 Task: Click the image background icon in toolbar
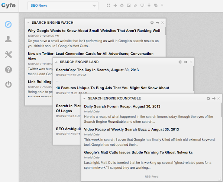coord(129,6)
